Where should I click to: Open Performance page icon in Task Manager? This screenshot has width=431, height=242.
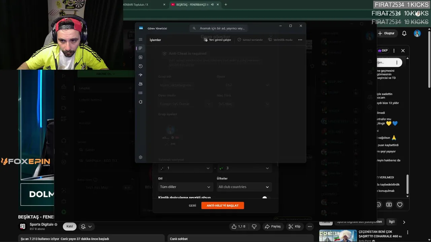click(x=141, y=57)
